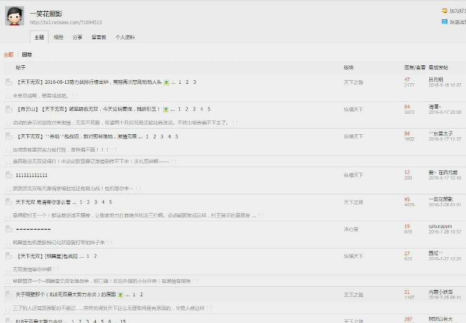Click thread icon for 关于隔壁那个 post

tap(9, 294)
